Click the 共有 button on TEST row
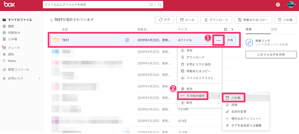 point(230,40)
